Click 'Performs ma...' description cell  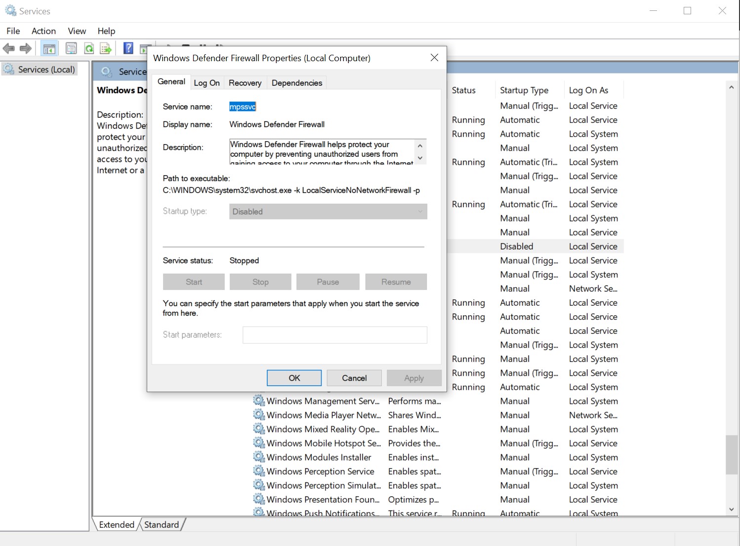click(414, 401)
